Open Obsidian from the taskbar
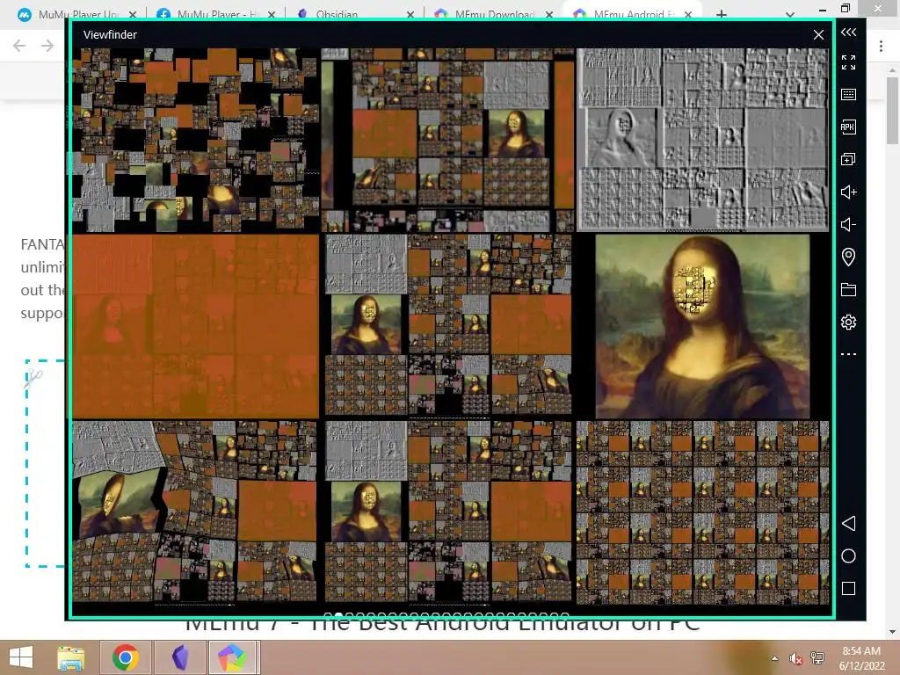This screenshot has width=900, height=675. tap(180, 657)
